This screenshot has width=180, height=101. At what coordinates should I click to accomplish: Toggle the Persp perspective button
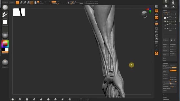coord(156,11)
